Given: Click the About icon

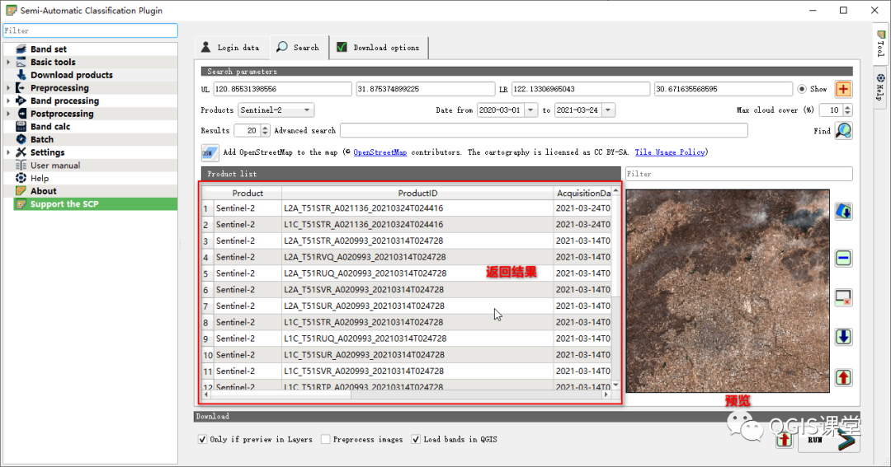Looking at the screenshot, I should [21, 191].
